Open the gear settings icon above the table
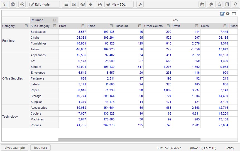 [228, 14]
